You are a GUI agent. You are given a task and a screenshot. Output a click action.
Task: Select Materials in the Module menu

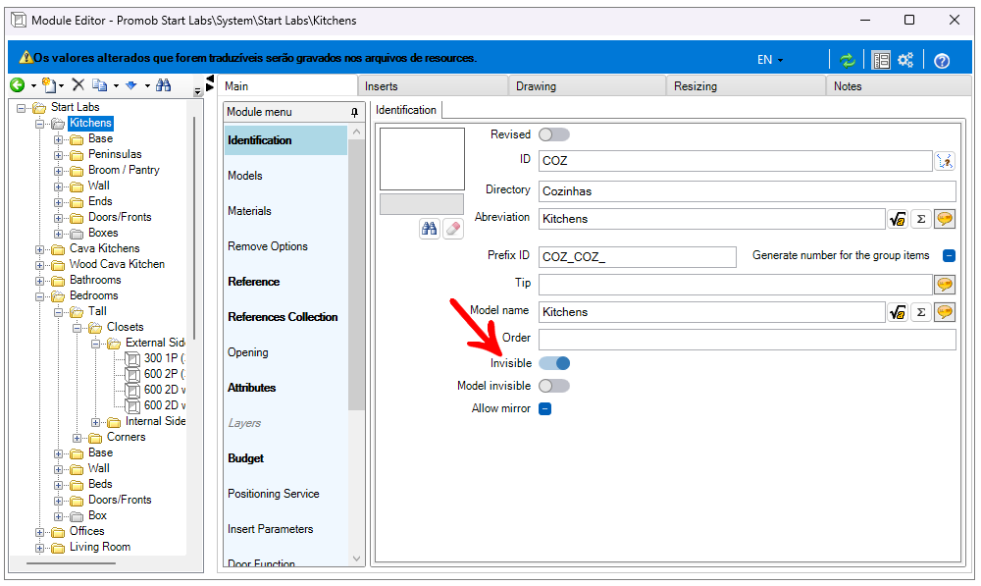(x=249, y=211)
